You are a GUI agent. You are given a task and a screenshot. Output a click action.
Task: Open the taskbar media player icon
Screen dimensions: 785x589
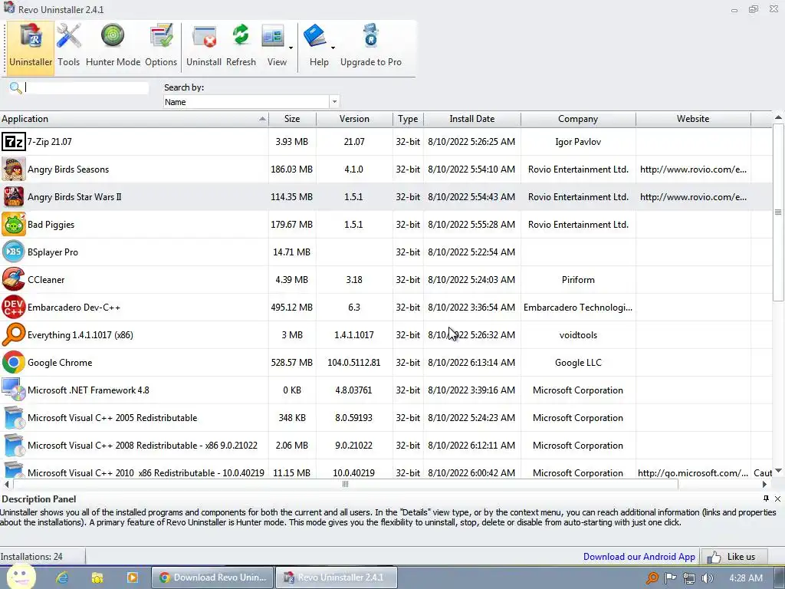[133, 577]
